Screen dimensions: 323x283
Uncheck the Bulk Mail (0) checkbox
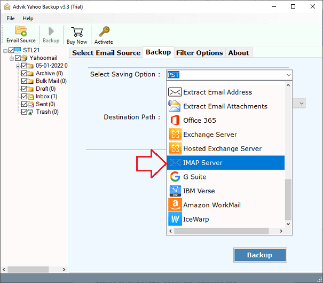point(24,81)
